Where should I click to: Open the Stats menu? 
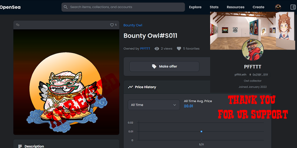point(214,7)
